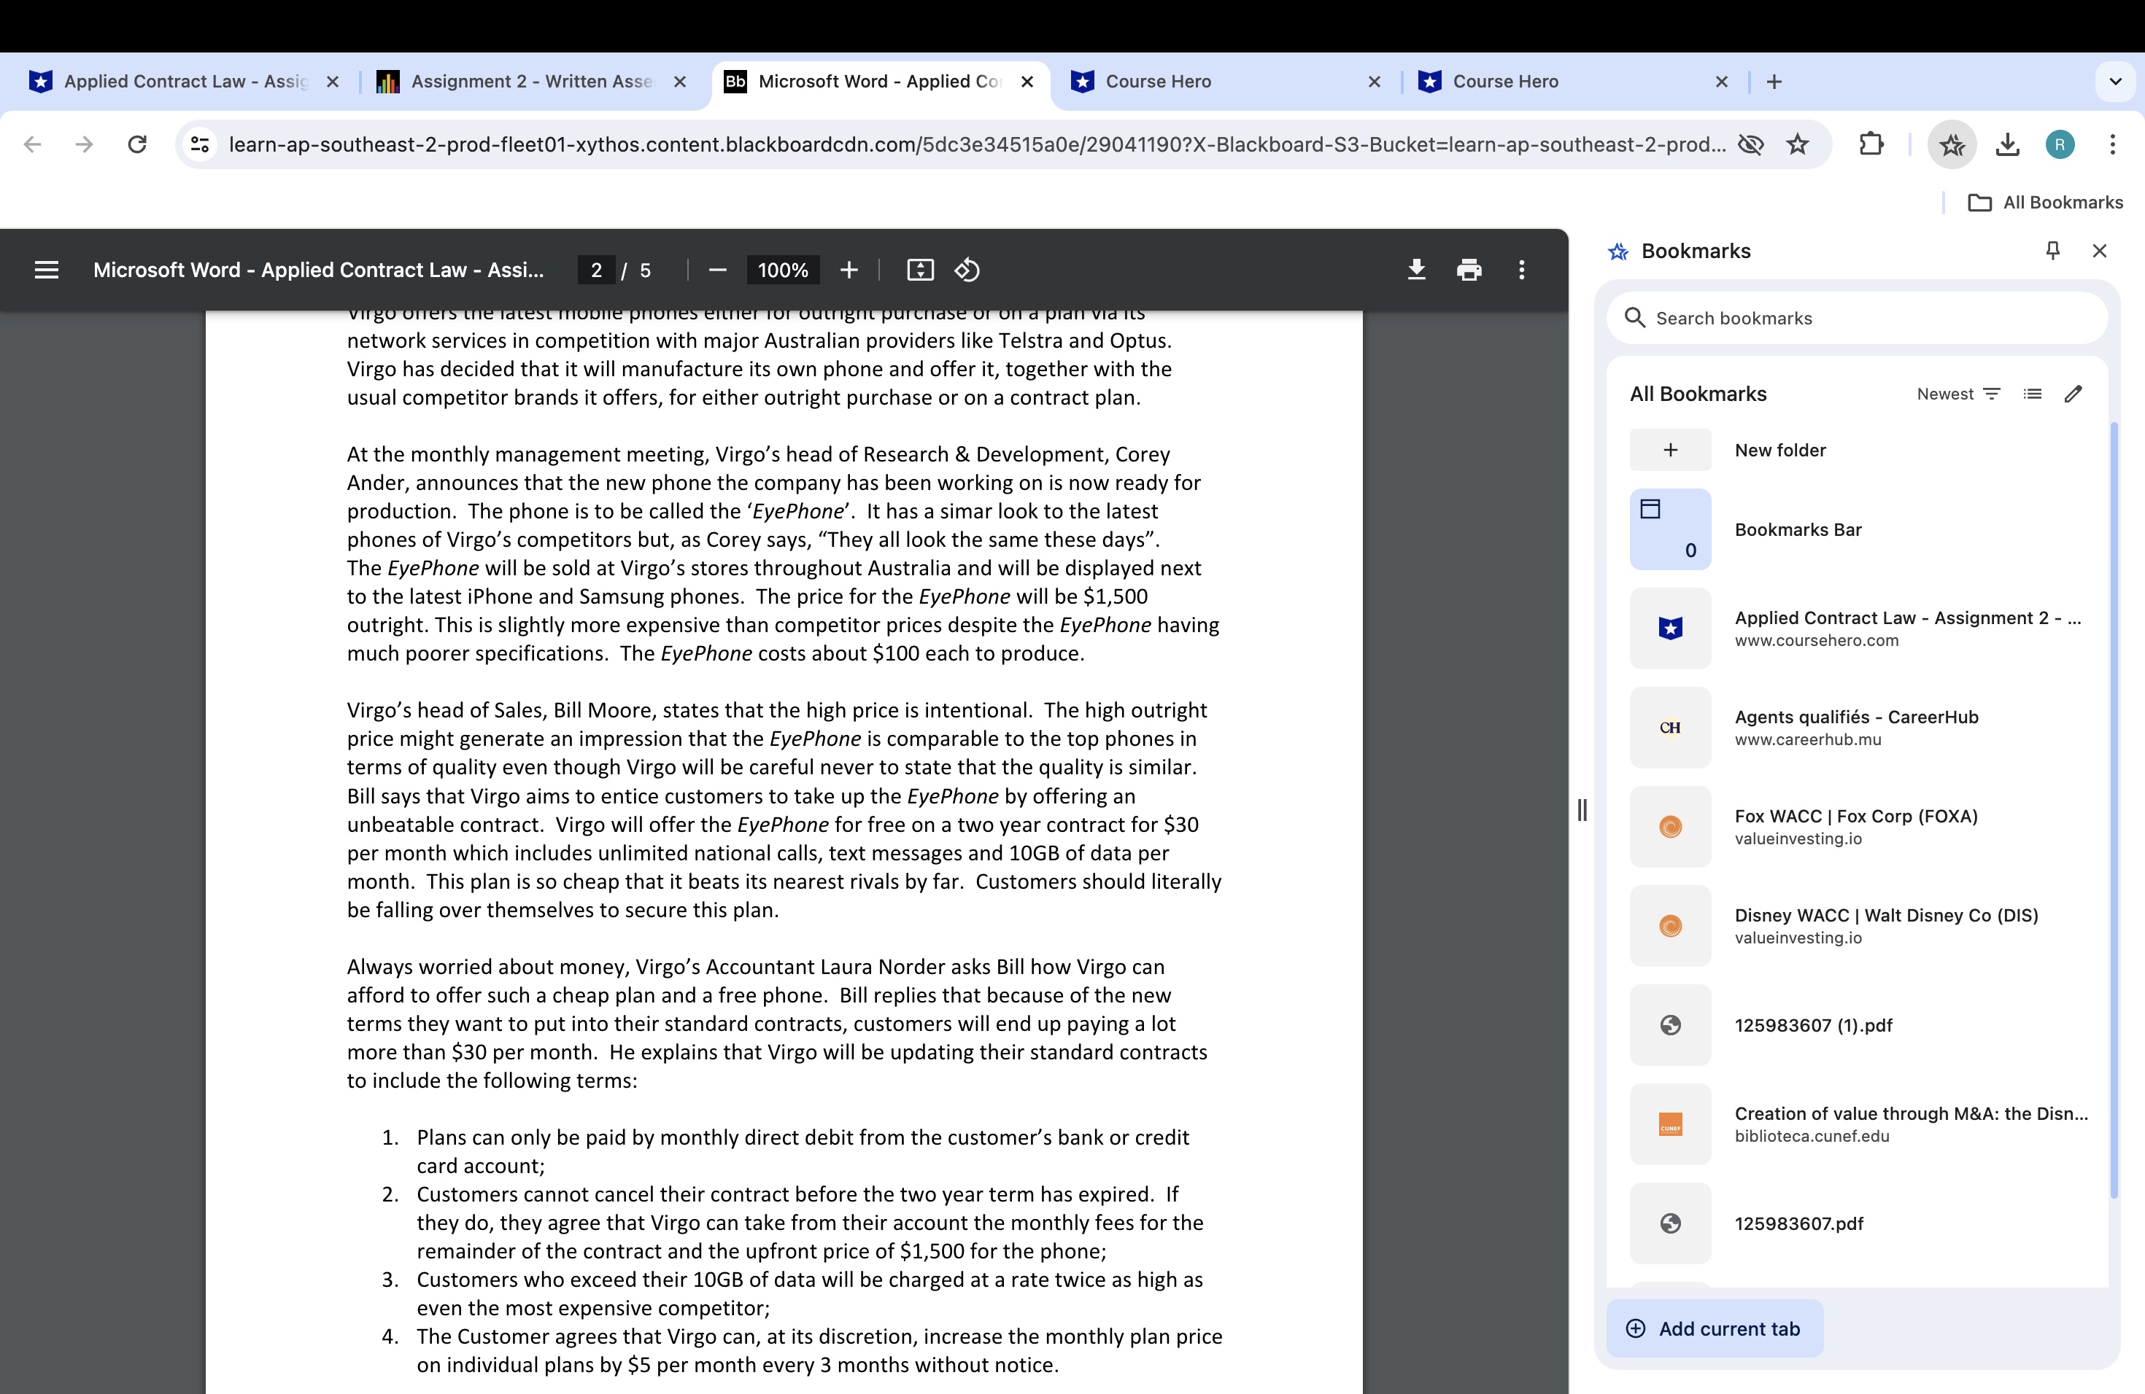Rotate the PDF page counterclockwise
This screenshot has width=2145, height=1394.
tap(967, 269)
